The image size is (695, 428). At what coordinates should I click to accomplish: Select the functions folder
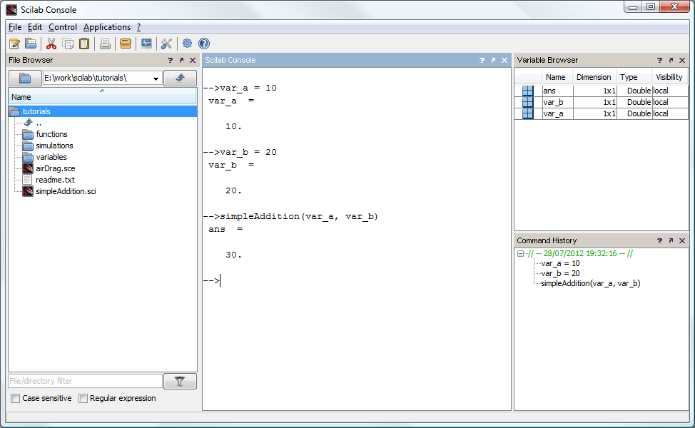click(x=51, y=134)
